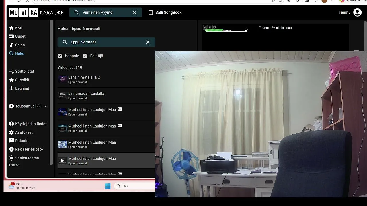Click the top Viimeinen Pyyntö search field
This screenshot has height=206, width=367.
tap(106, 13)
